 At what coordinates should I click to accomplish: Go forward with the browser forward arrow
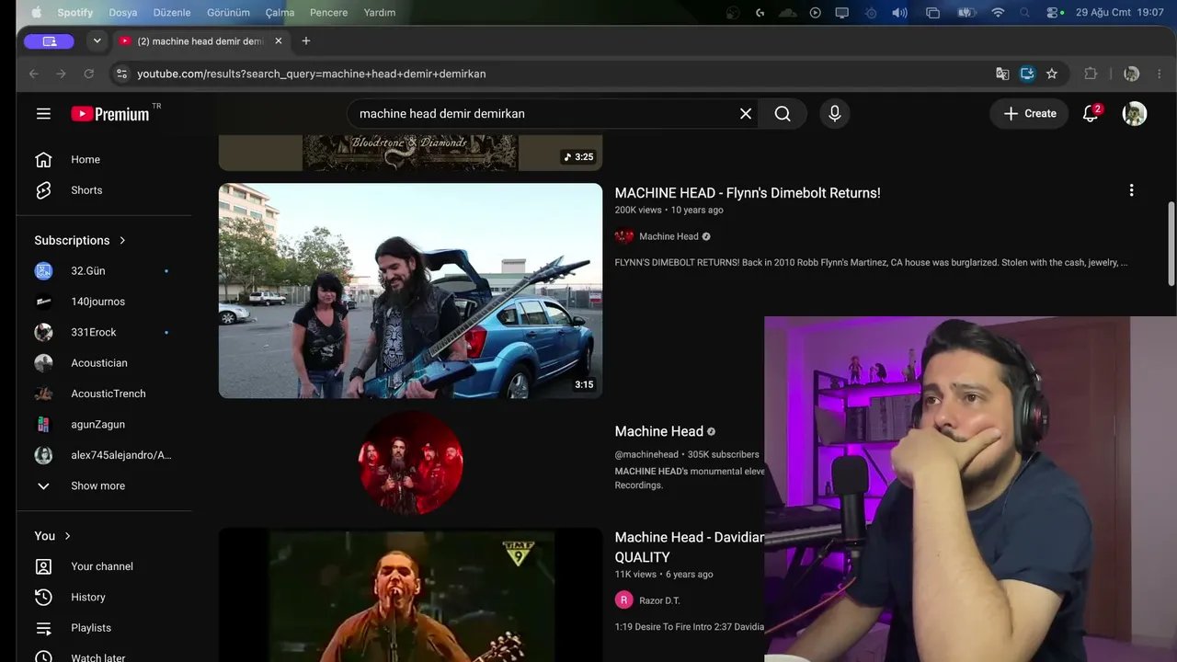click(62, 74)
